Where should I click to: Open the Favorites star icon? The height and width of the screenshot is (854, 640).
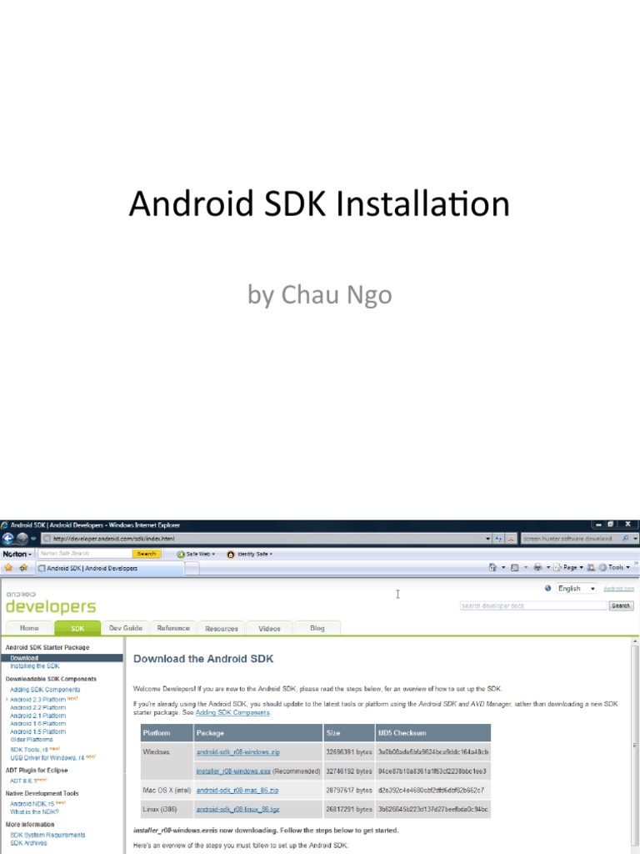(8, 567)
